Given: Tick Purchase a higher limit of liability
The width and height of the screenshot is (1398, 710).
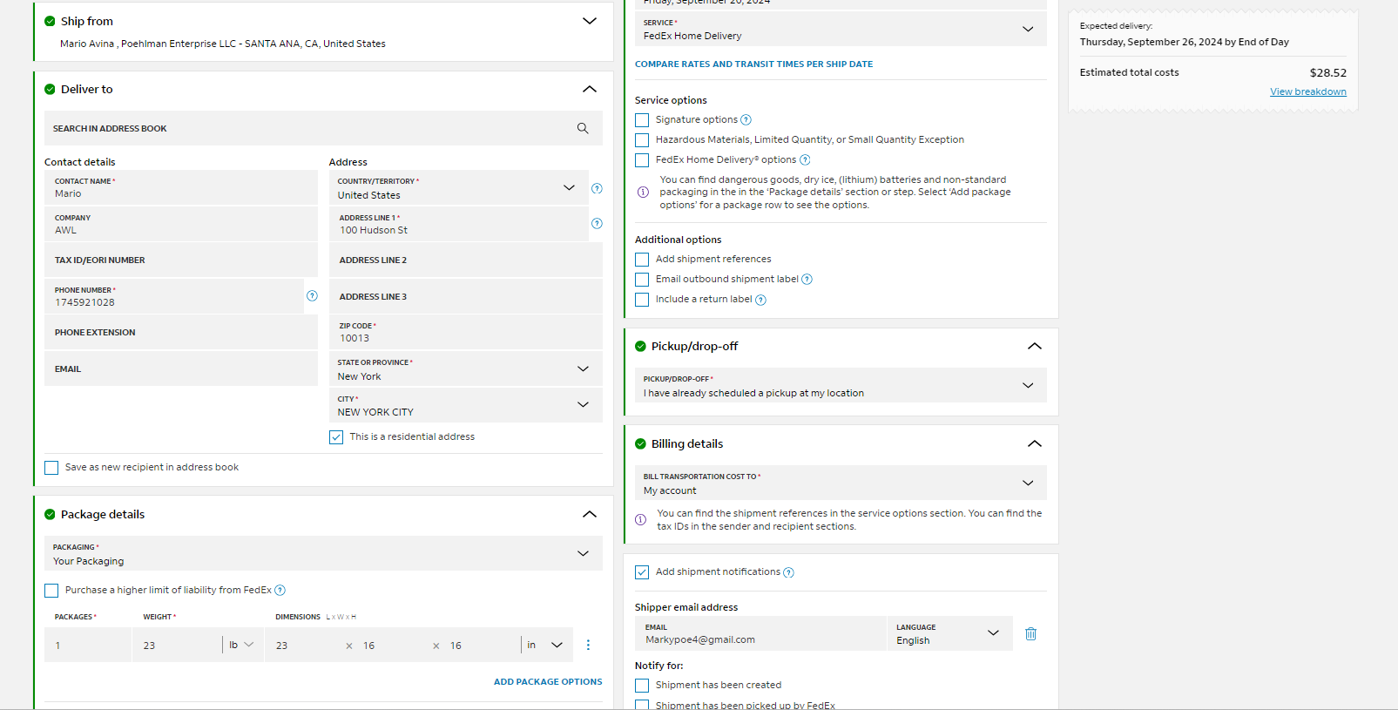Looking at the screenshot, I should point(51,591).
